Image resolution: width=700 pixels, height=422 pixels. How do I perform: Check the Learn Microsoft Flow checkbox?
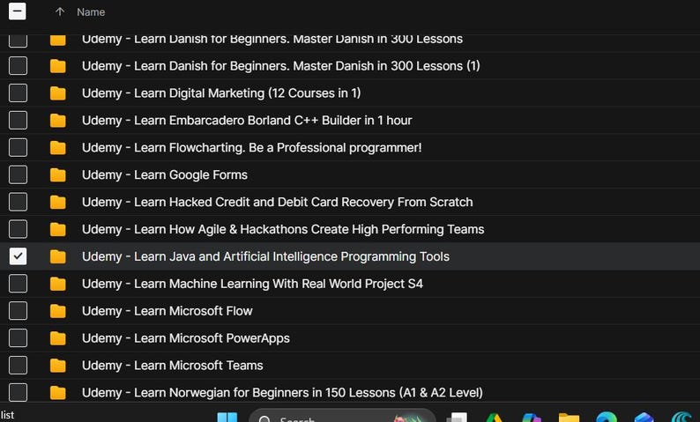[18, 311]
